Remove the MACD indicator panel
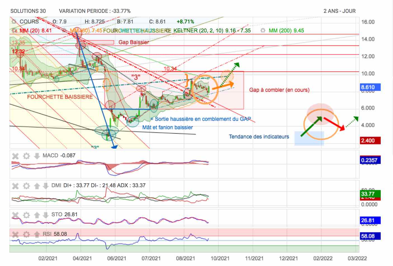 pos(15,156)
